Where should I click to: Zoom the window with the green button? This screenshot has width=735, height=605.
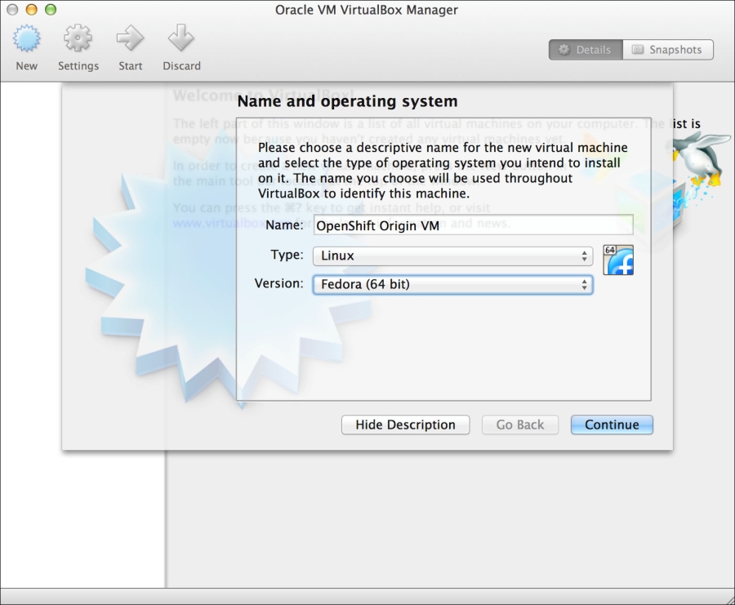tap(50, 10)
